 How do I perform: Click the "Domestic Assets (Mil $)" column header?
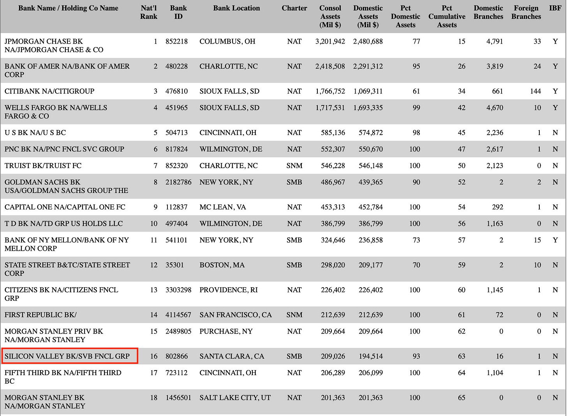(368, 16)
